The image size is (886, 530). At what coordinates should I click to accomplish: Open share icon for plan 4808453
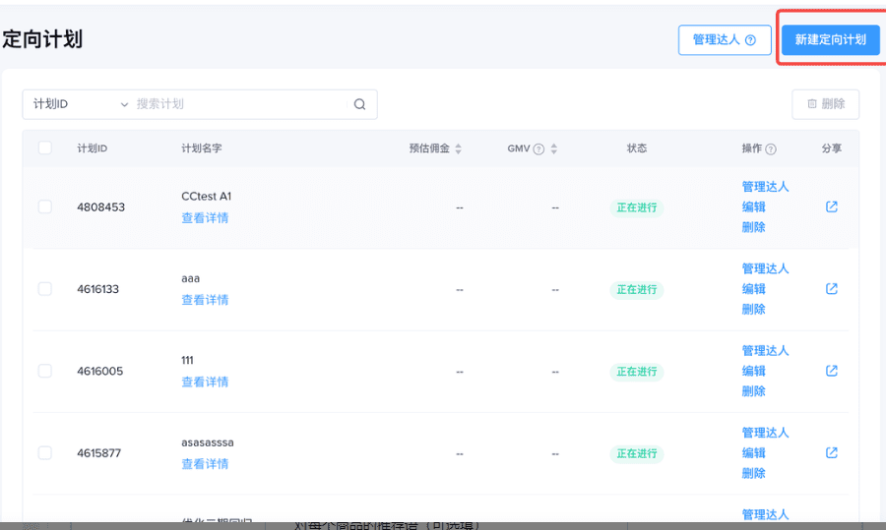(x=831, y=206)
